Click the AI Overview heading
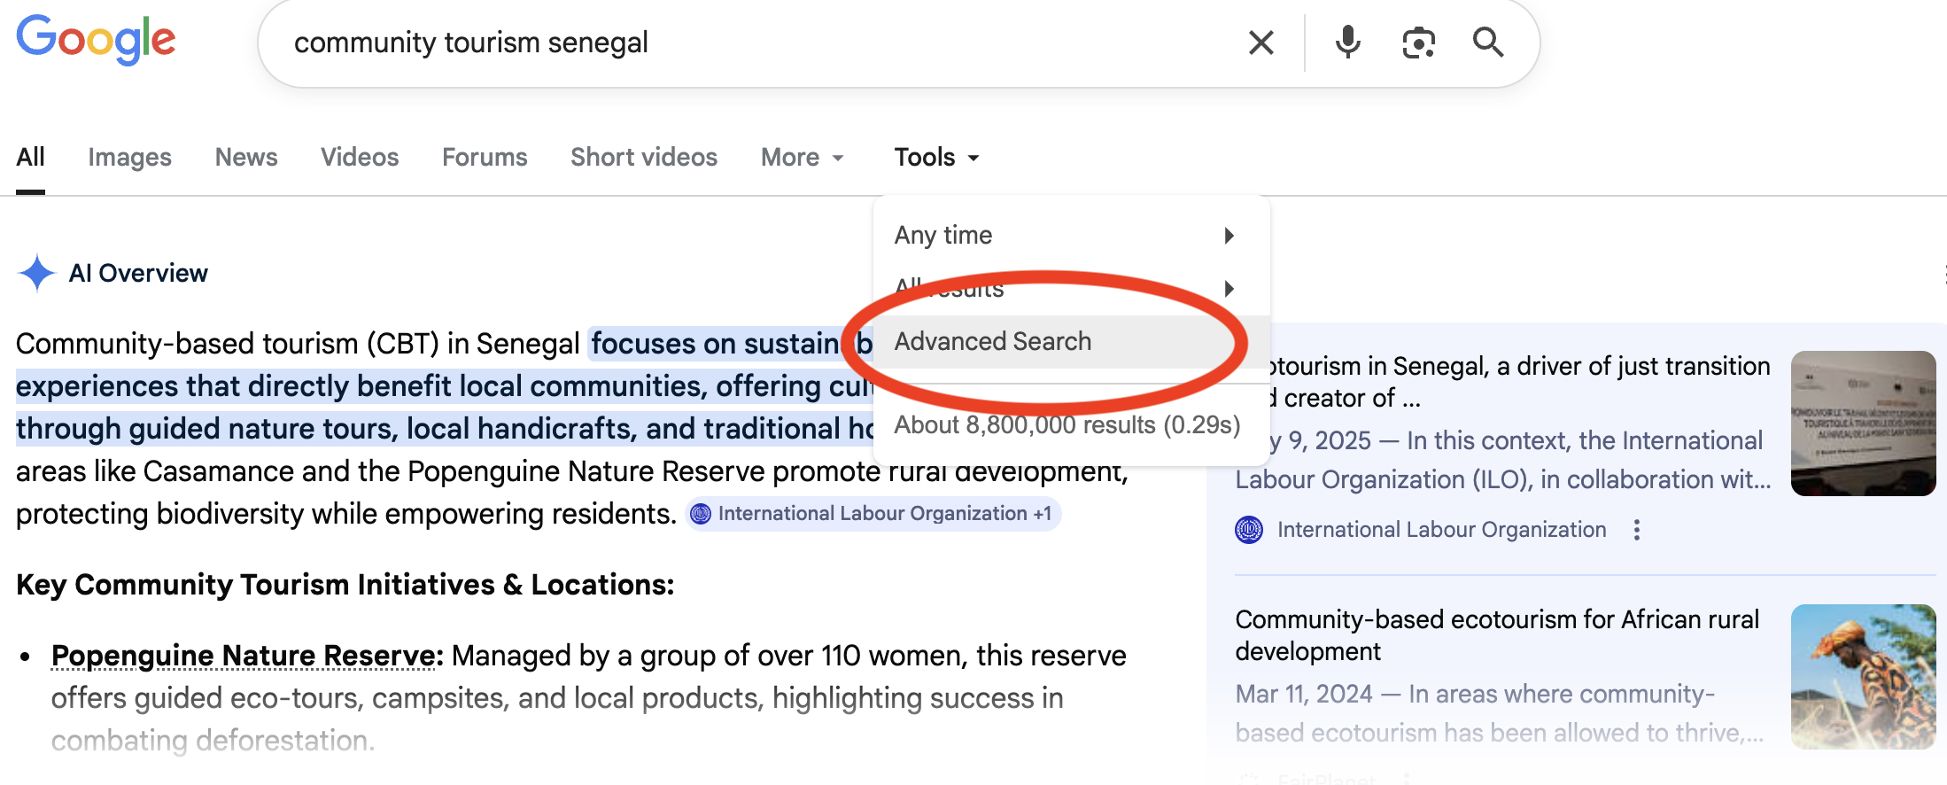The height and width of the screenshot is (785, 1947). pyautogui.click(x=138, y=273)
